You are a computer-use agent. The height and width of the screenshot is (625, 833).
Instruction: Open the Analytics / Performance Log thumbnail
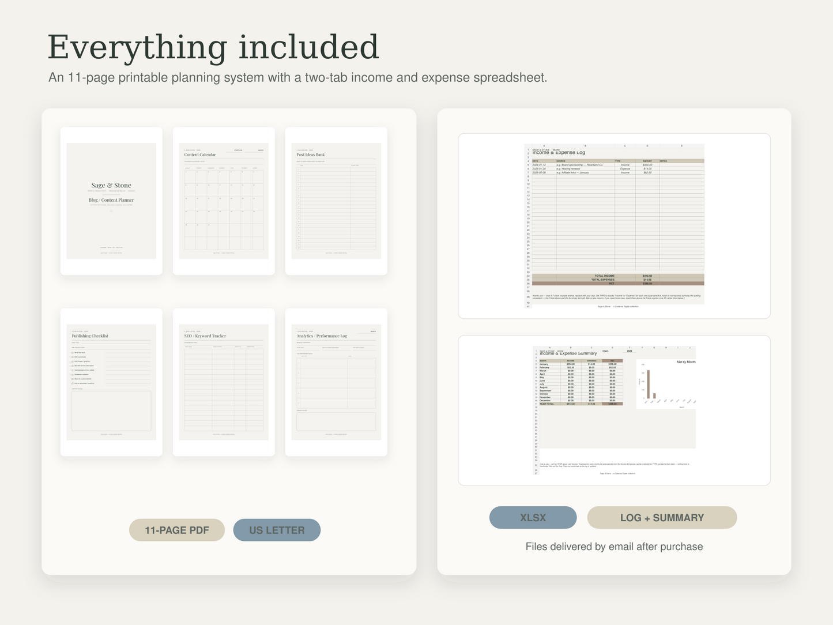click(336, 382)
